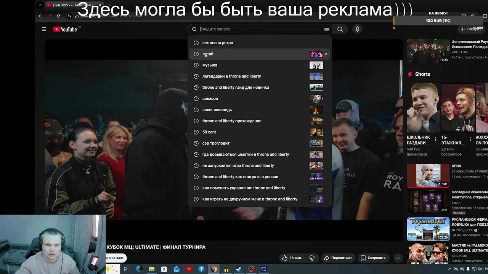Click the Поделиться share button
Viewport: 488px width, 274px height.
[x=338, y=258]
